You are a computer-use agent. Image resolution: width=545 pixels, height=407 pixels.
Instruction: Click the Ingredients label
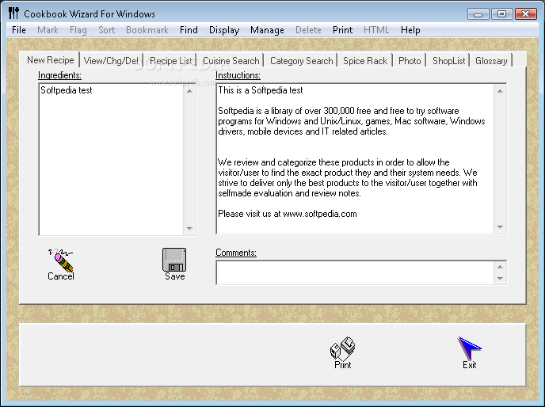pos(59,75)
